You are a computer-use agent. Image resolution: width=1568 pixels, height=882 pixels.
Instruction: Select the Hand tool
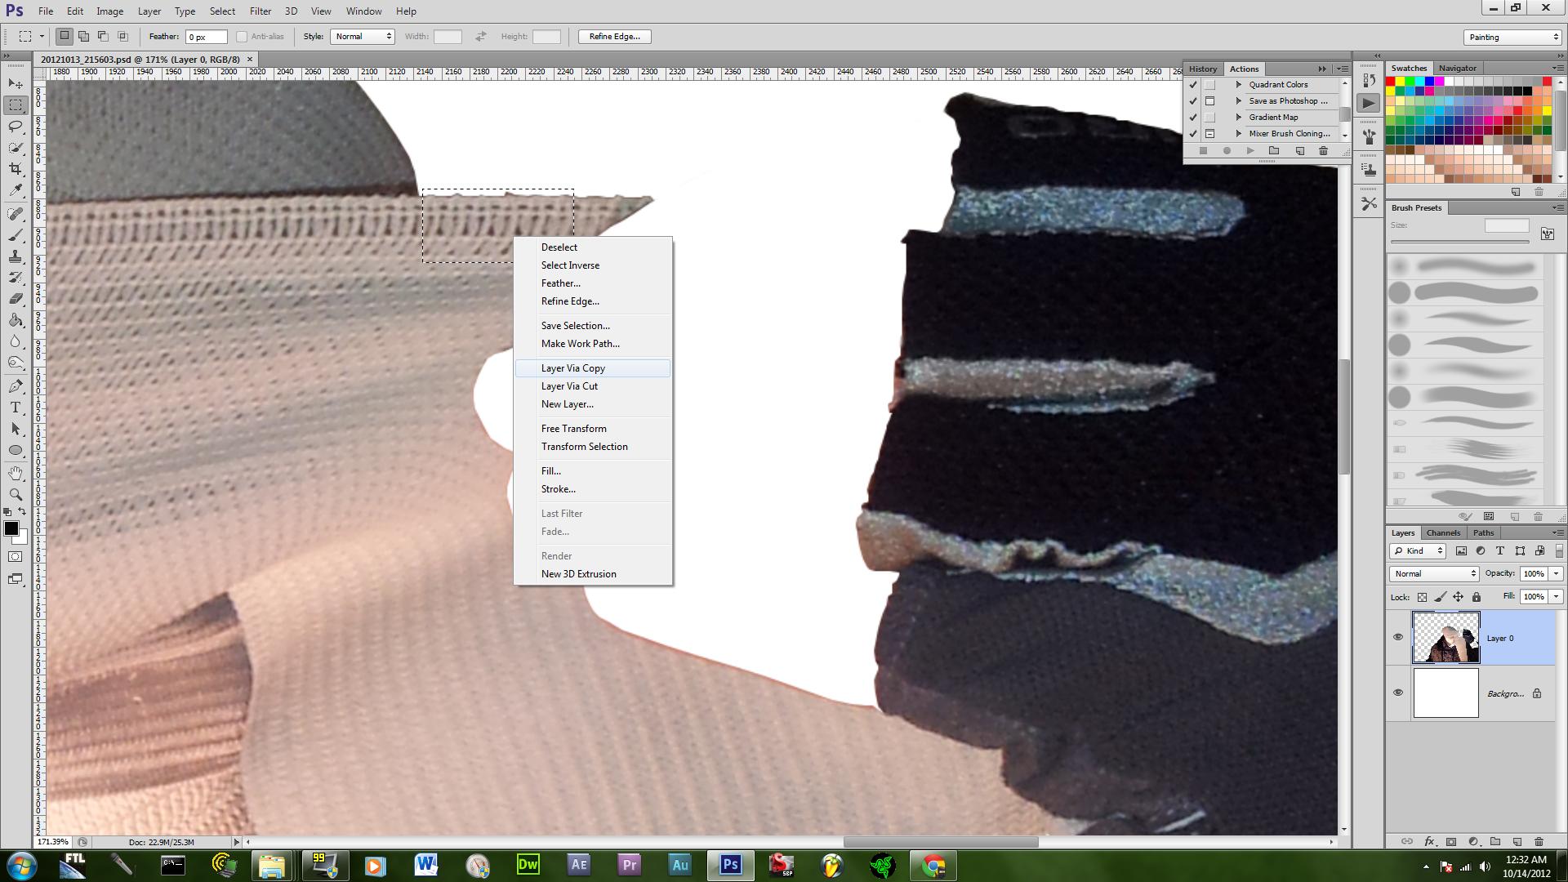point(16,474)
